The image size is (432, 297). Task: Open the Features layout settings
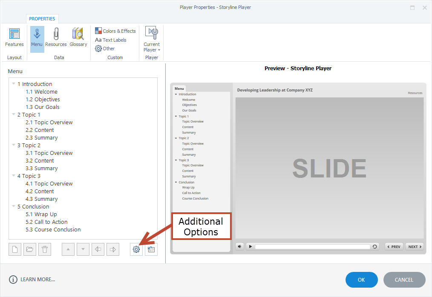click(x=14, y=37)
